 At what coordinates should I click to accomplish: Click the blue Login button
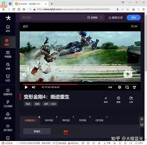coord(134,18)
